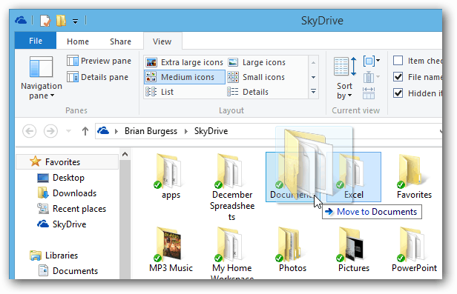Open the Group by dropdown icon
This screenshot has height=294, width=457.
coord(371,61)
